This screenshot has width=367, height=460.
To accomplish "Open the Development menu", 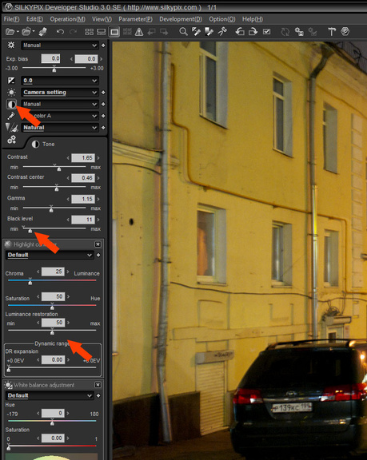I will coord(181,19).
